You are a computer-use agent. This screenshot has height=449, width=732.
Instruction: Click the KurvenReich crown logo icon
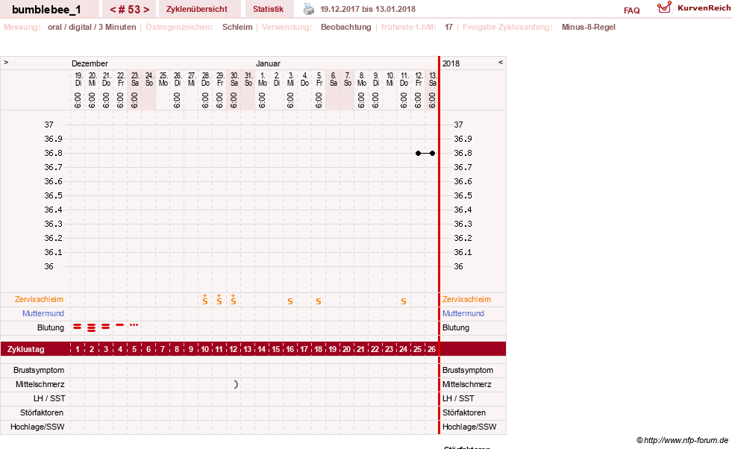pos(664,7)
